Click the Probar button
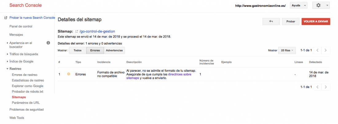 (x=291, y=22)
